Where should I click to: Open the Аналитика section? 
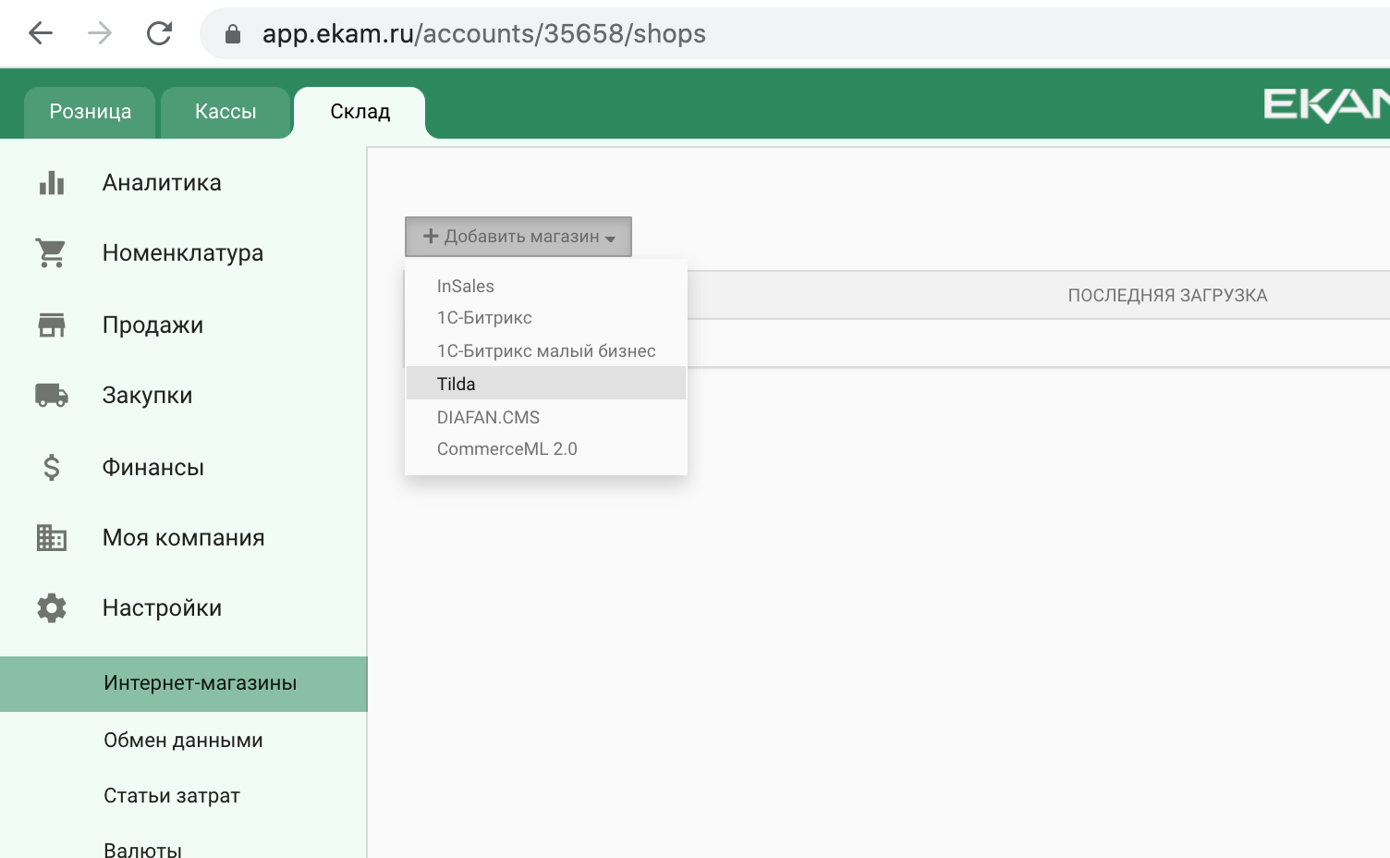pyautogui.click(x=162, y=183)
